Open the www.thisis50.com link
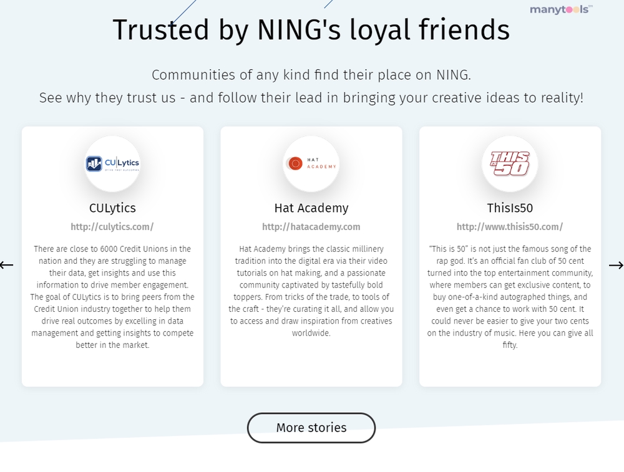624x472 pixels. click(x=510, y=227)
